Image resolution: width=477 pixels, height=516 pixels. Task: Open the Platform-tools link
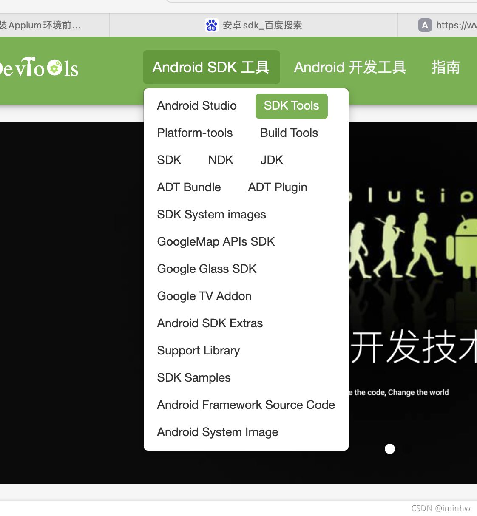click(x=195, y=133)
